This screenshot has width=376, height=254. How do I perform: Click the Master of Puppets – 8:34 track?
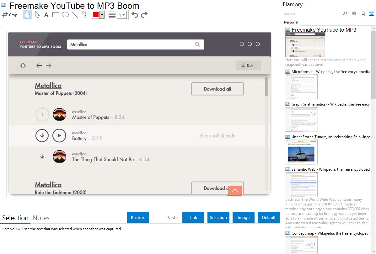pyautogui.click(x=98, y=117)
